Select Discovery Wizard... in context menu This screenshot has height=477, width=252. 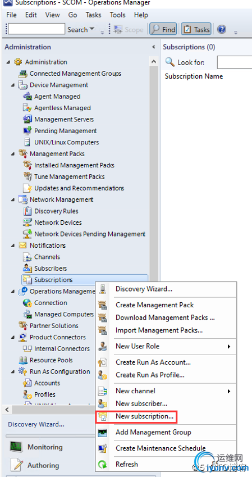coord(144,289)
